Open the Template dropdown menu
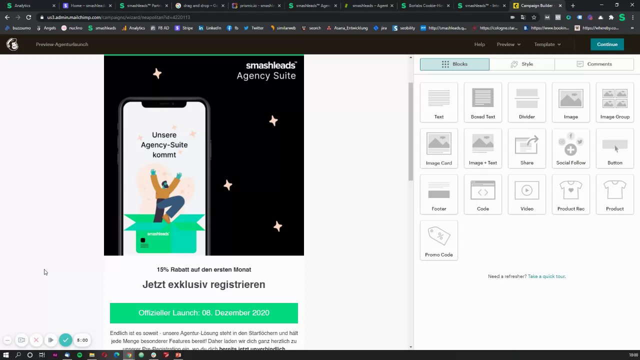This screenshot has width=640, height=360. [x=547, y=44]
